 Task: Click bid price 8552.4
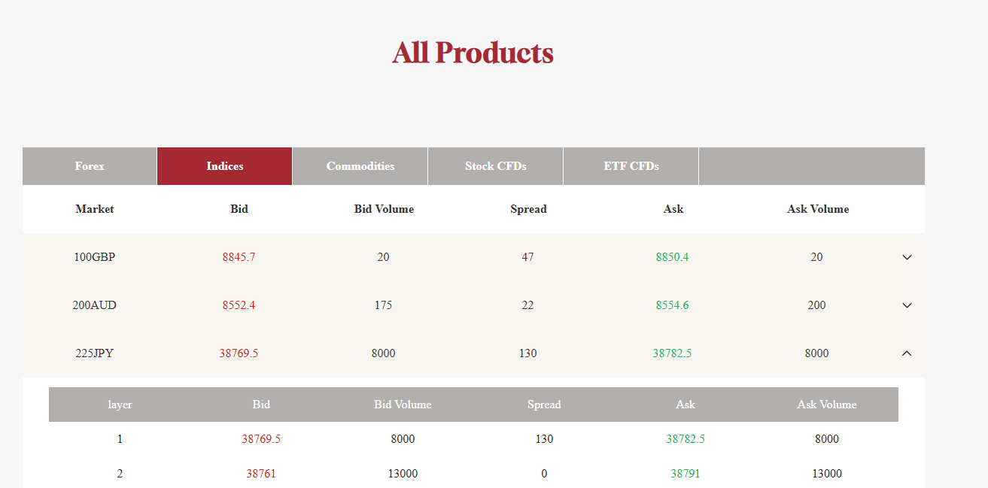239,305
